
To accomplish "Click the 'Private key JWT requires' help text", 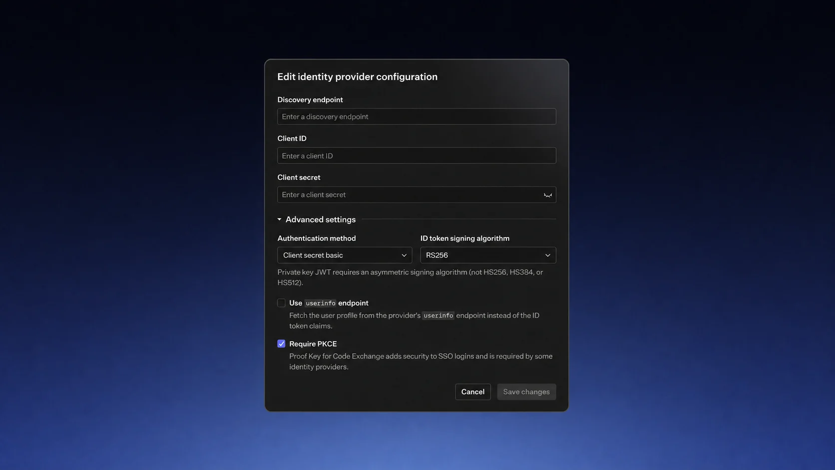I will pos(411,277).
